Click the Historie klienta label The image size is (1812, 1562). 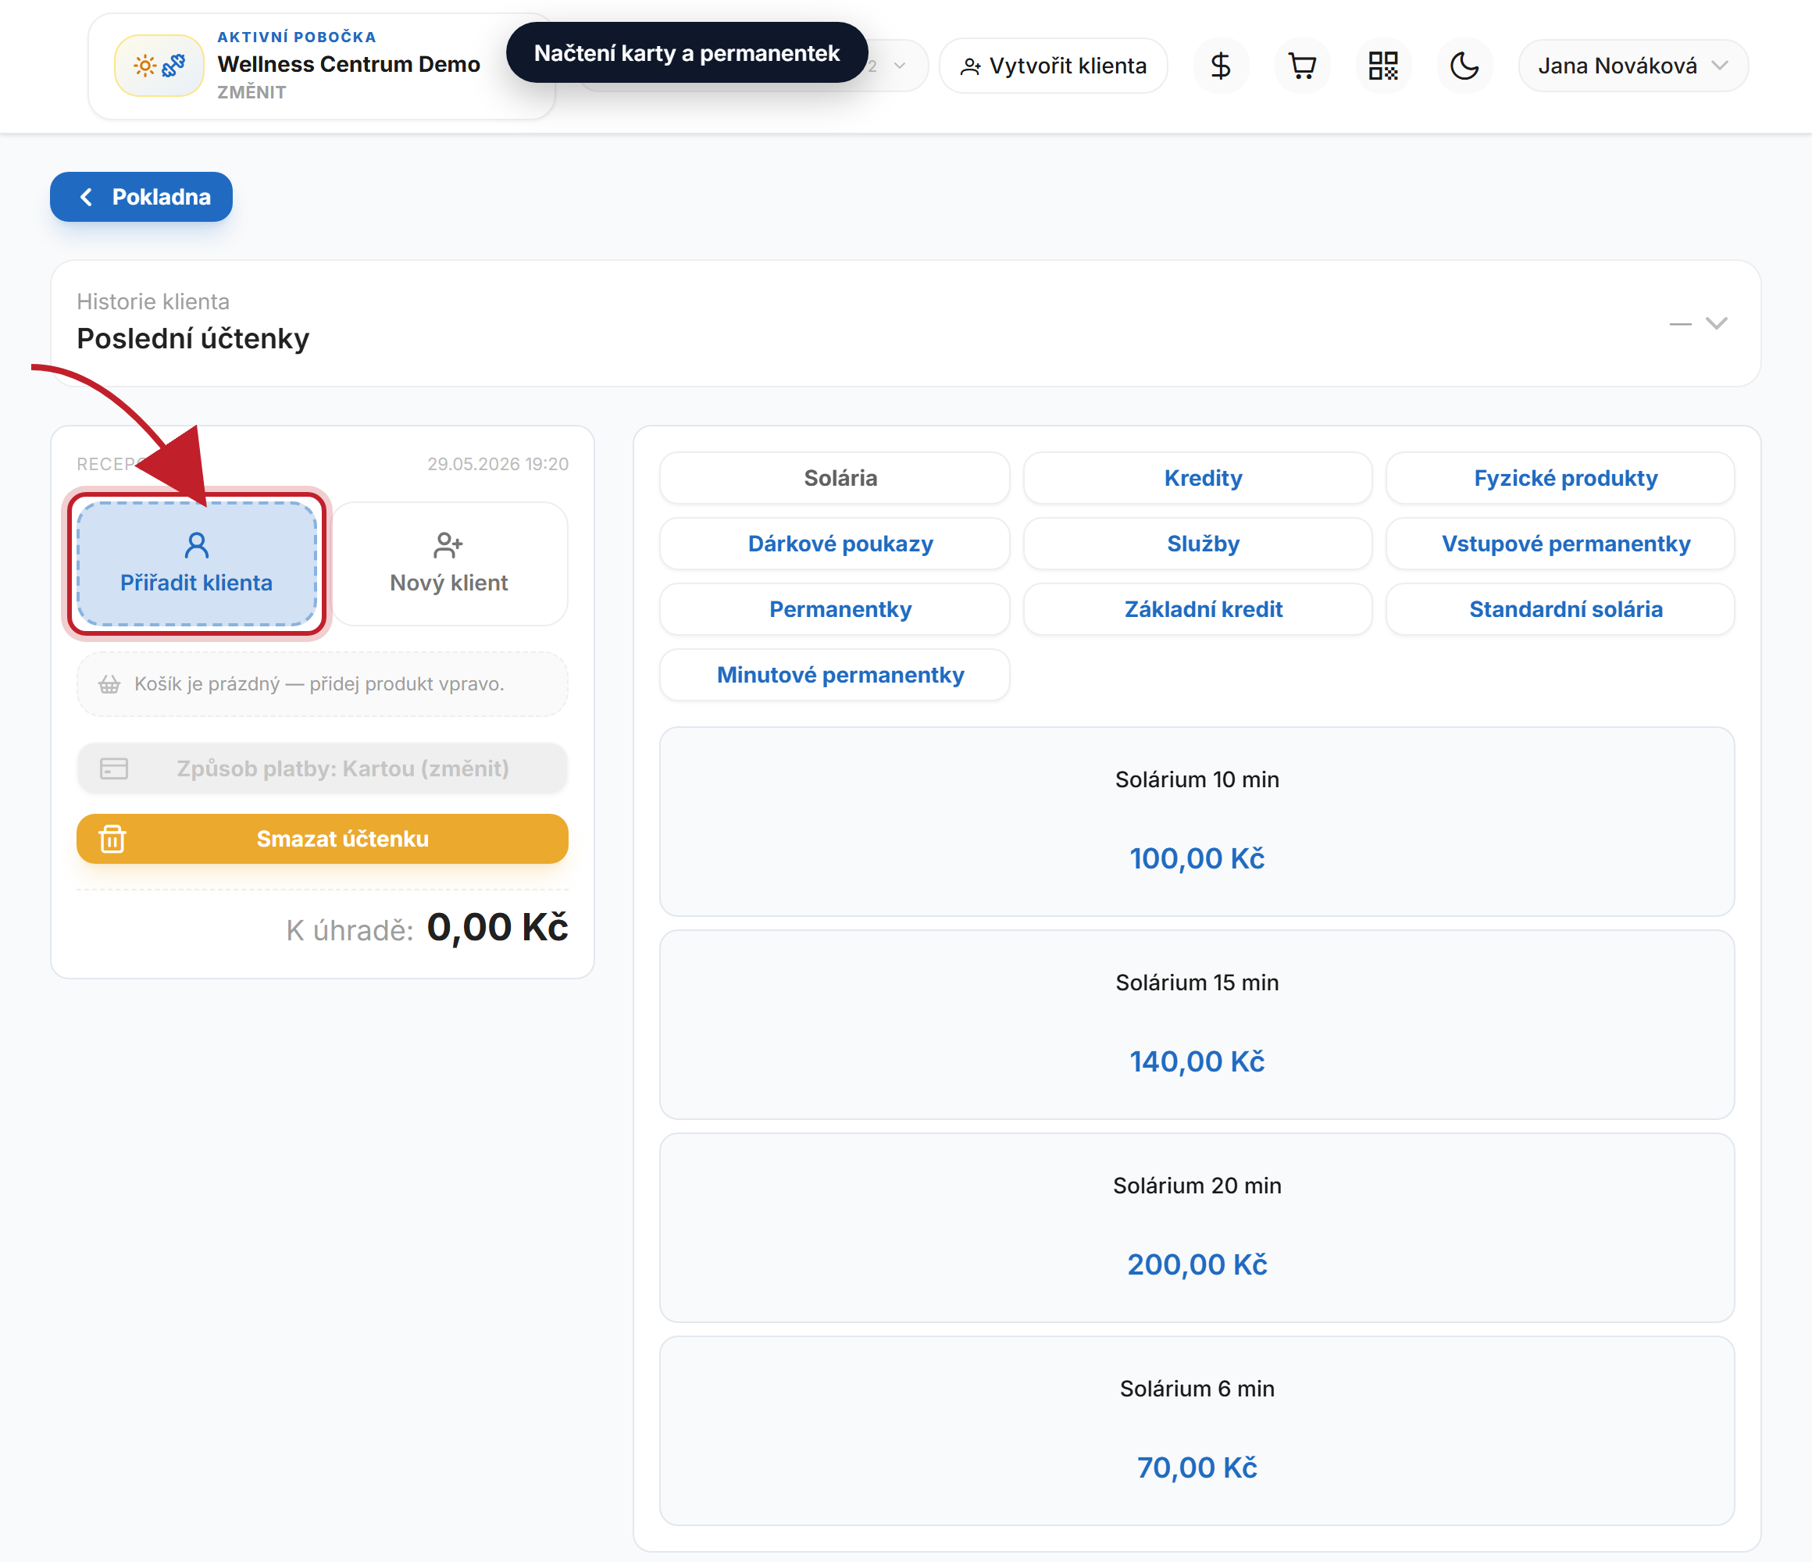(x=153, y=301)
